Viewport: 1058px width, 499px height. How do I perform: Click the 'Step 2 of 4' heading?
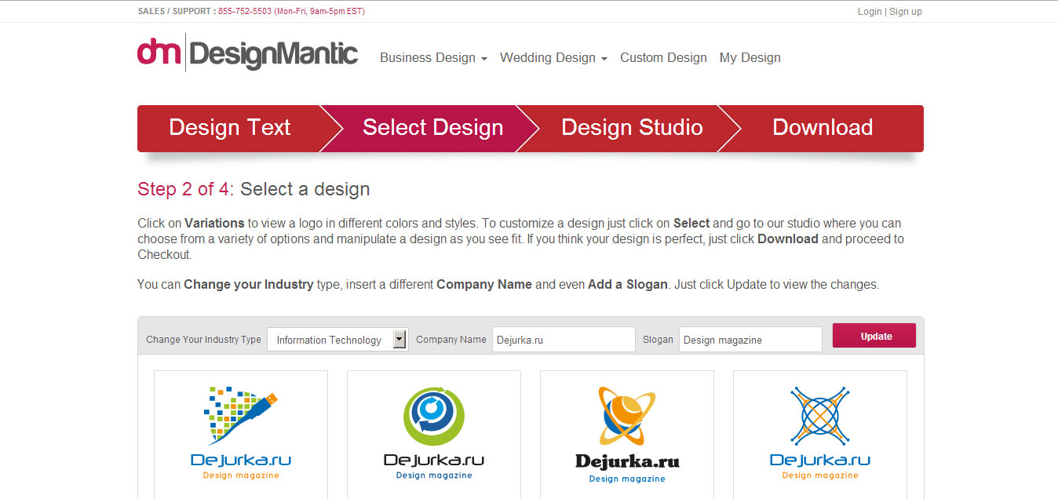[186, 189]
